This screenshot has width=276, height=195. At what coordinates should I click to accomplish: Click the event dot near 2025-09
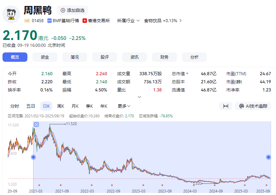coord(266,185)
